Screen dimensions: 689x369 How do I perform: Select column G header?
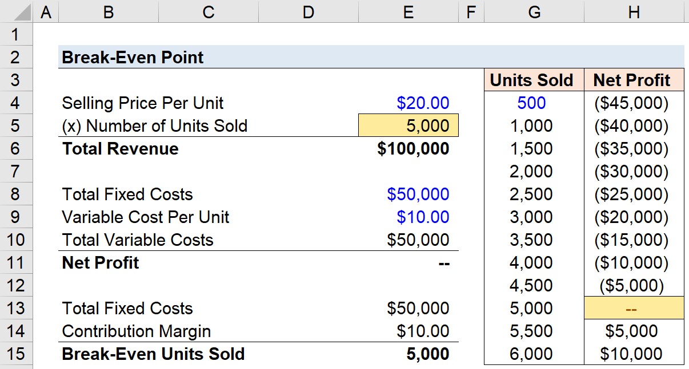point(534,11)
